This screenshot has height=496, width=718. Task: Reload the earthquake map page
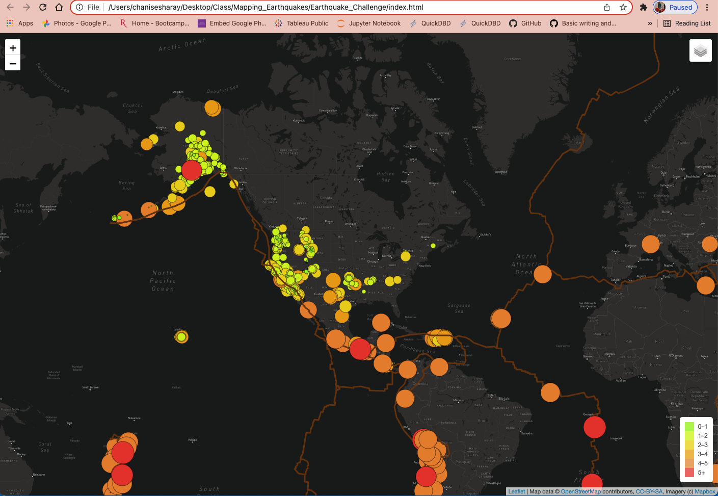(x=43, y=7)
